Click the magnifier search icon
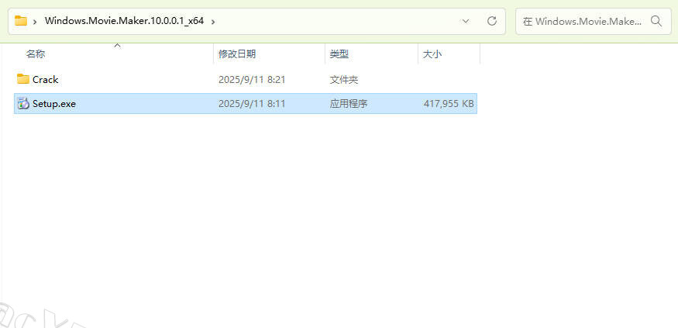Viewport: 678px width, 328px height. tap(656, 21)
